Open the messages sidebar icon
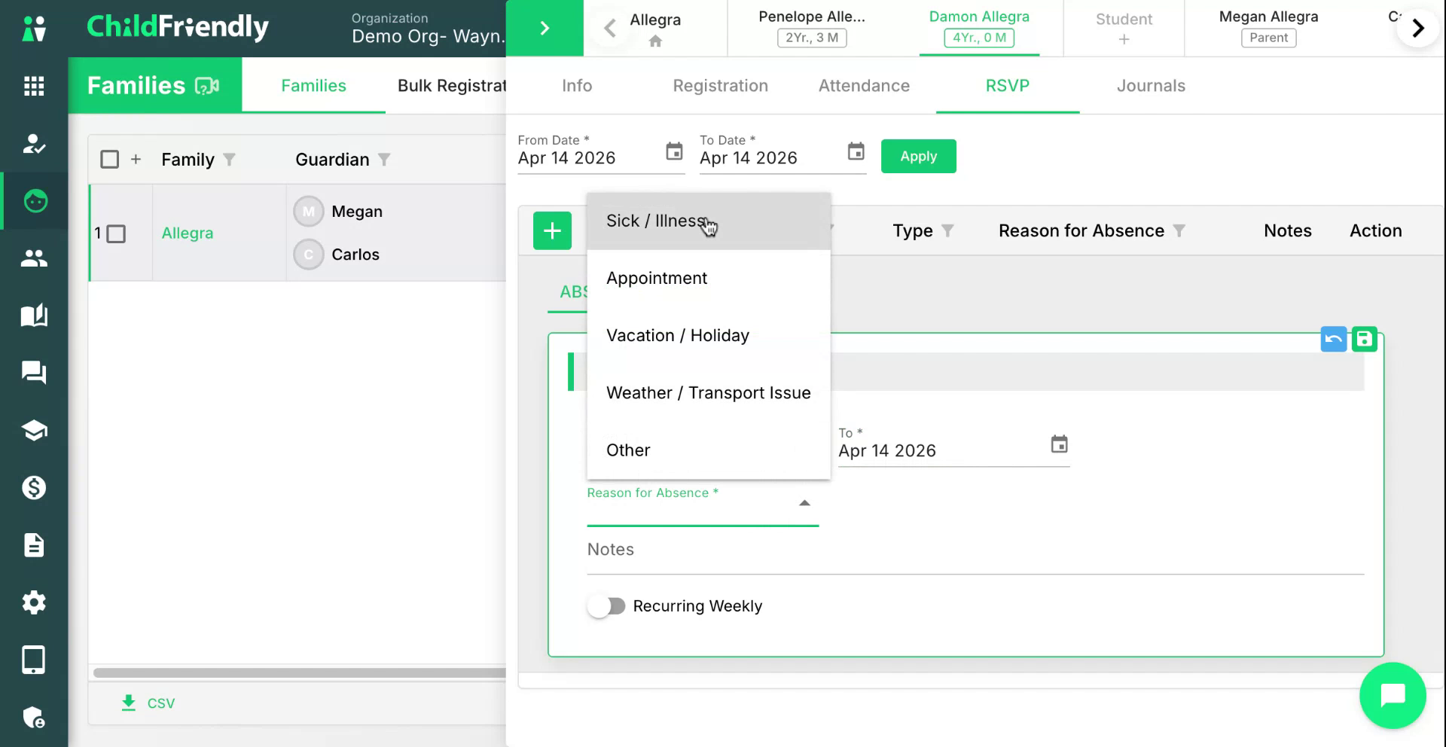 pyautogui.click(x=34, y=373)
